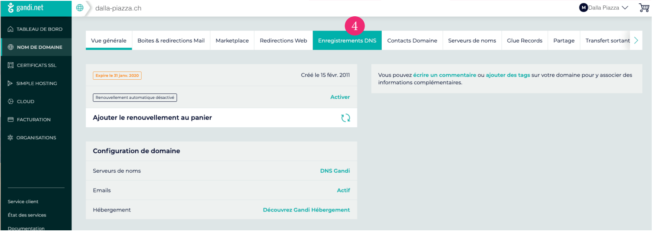Open CERTIFICATS SSL section
The image size is (653, 232).
[36, 66]
